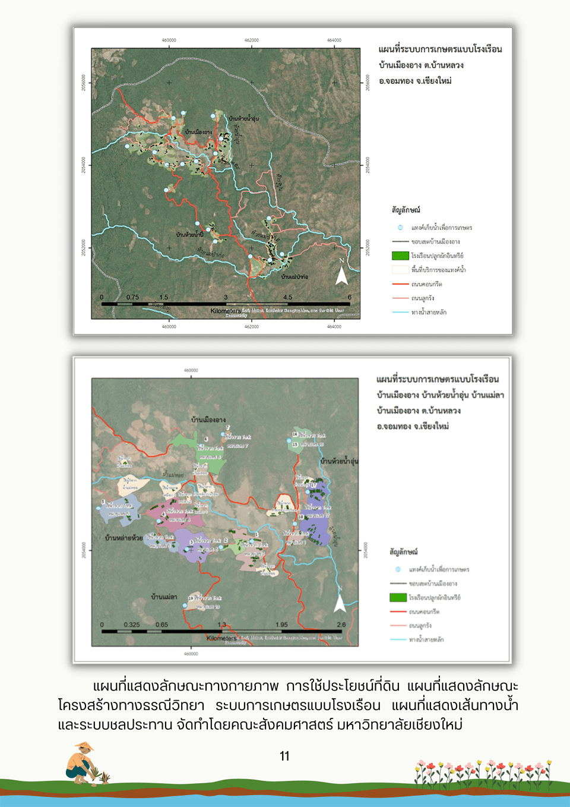Click the บ้านแม่ลา label on the bottom map
Screen dimensions: 570x807
pos(163,596)
